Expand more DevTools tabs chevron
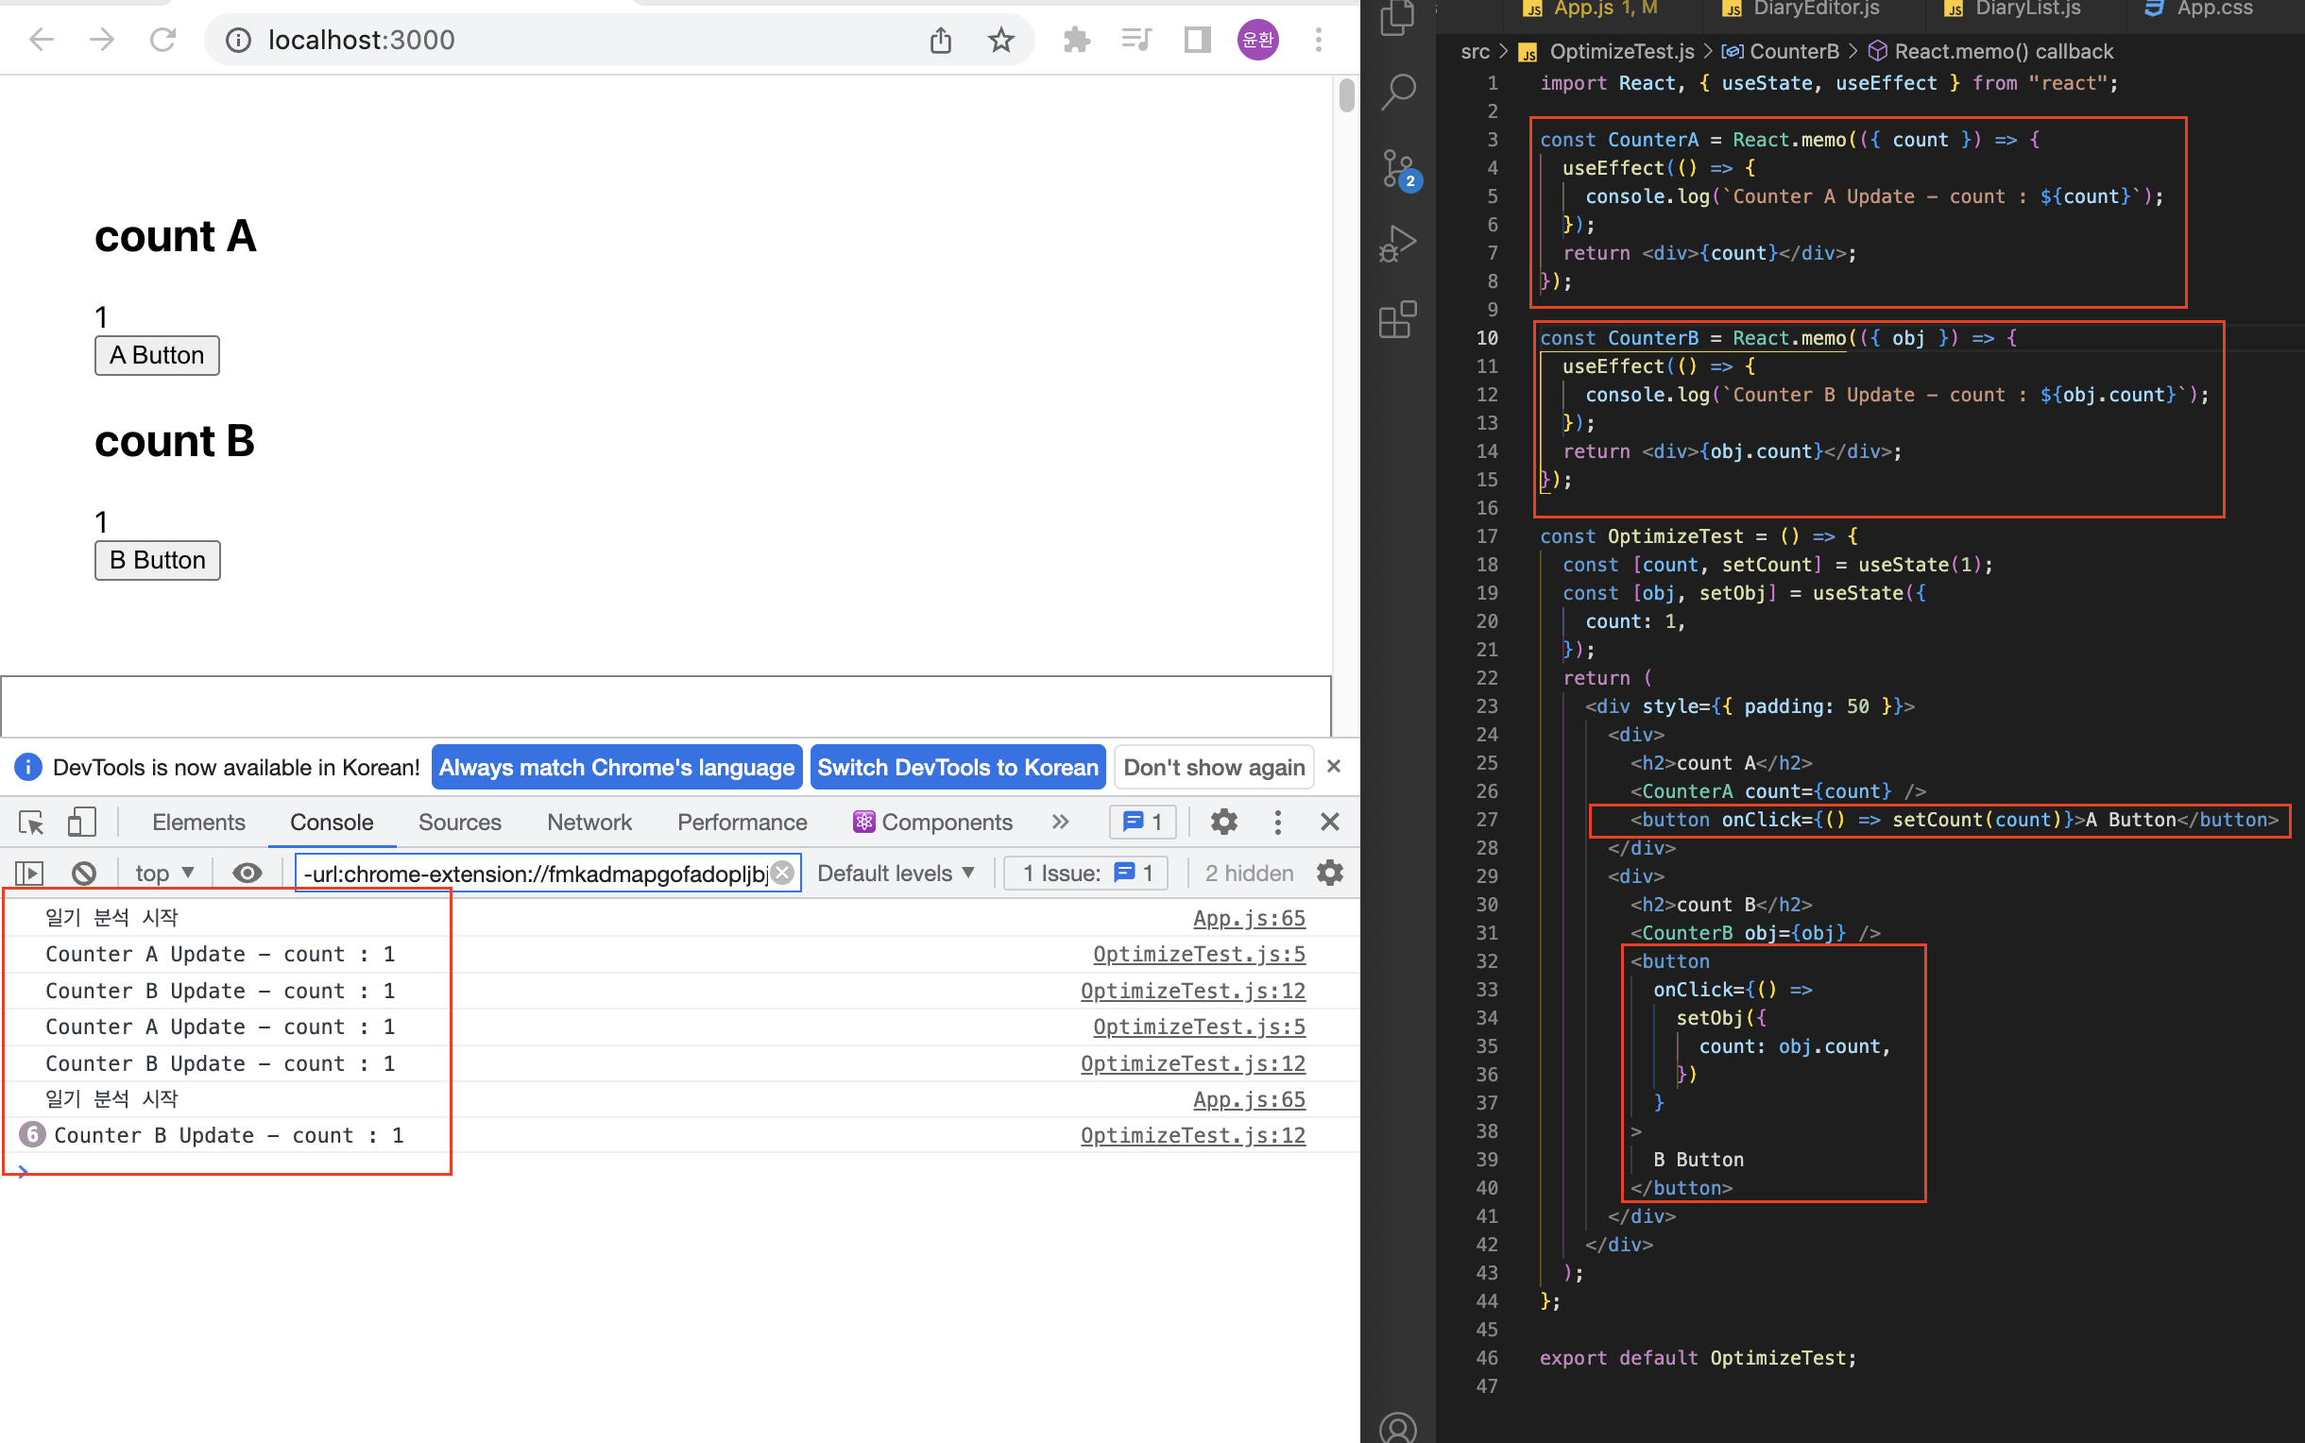The image size is (2305, 1443). pos(1059,822)
